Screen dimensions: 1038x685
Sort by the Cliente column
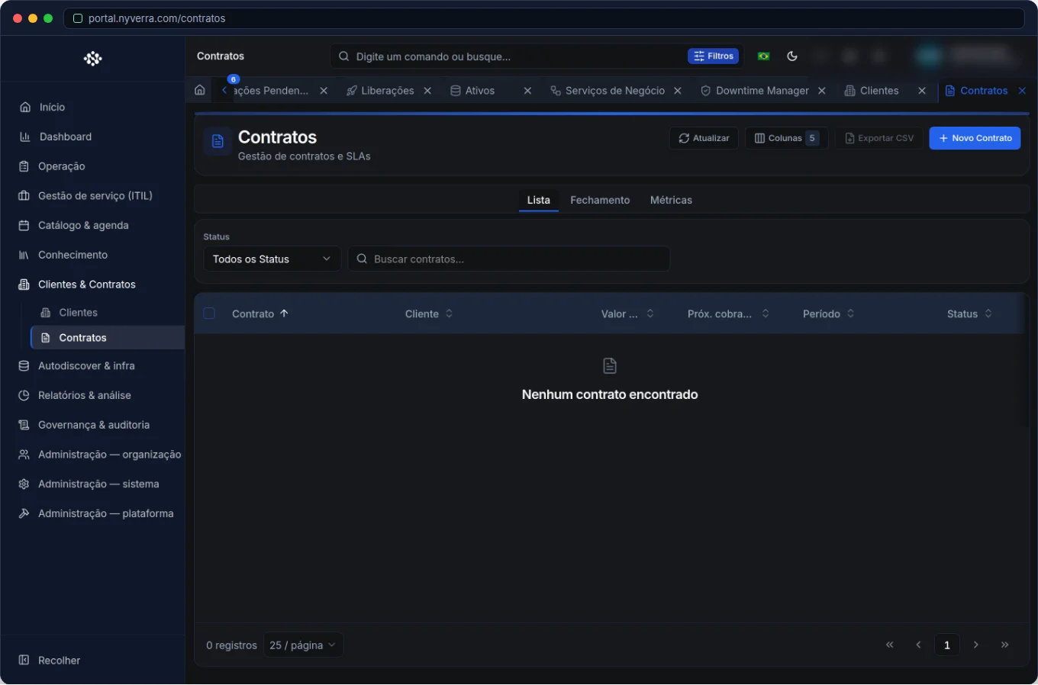429,314
